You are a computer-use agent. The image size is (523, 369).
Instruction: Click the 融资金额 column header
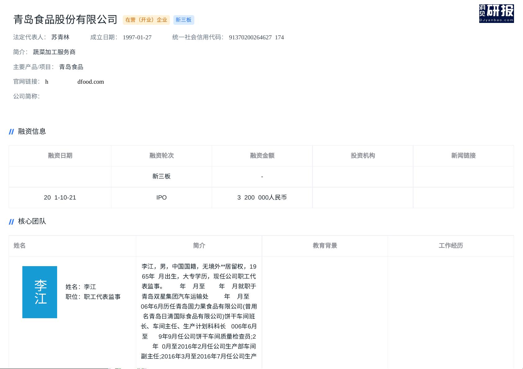[x=262, y=156]
